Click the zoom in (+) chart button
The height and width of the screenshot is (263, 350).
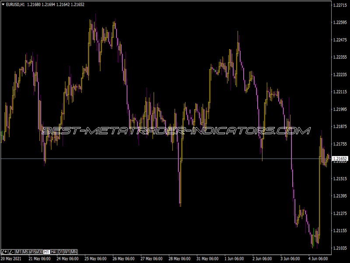click(4, 252)
